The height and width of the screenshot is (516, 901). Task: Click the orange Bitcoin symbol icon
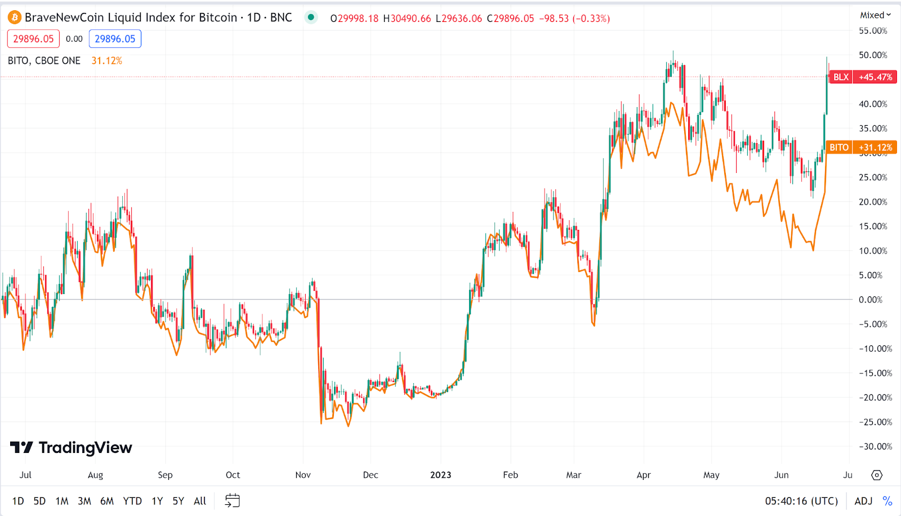click(x=15, y=18)
